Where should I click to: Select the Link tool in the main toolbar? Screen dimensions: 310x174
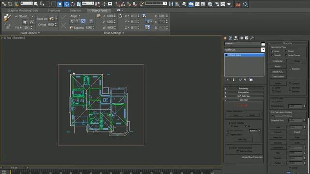pos(4,4)
